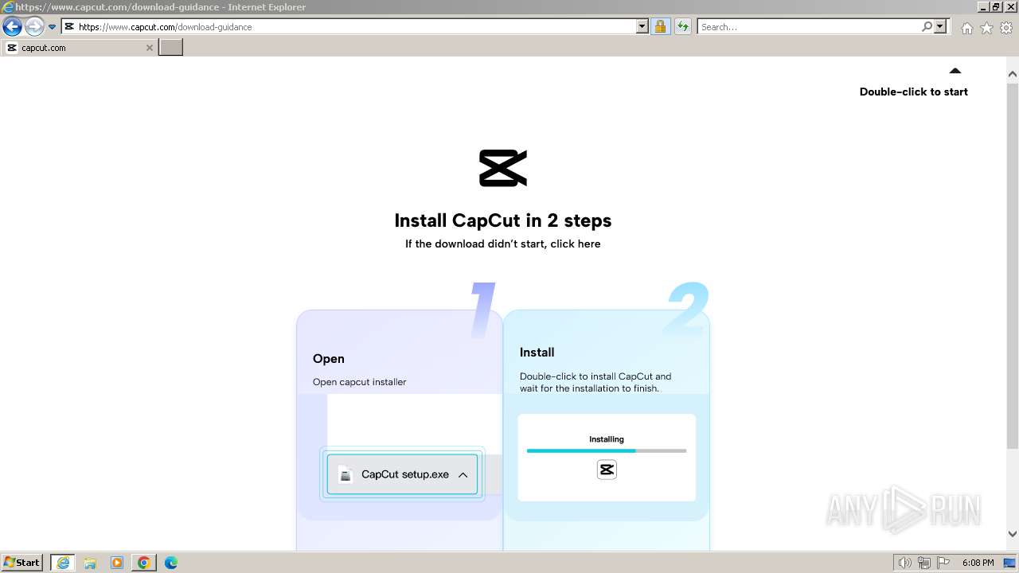Open the Windows Start menu

point(22,563)
